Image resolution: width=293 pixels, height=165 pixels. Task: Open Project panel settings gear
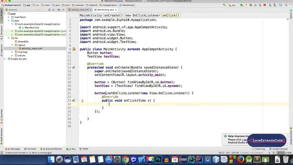(x=59, y=10)
